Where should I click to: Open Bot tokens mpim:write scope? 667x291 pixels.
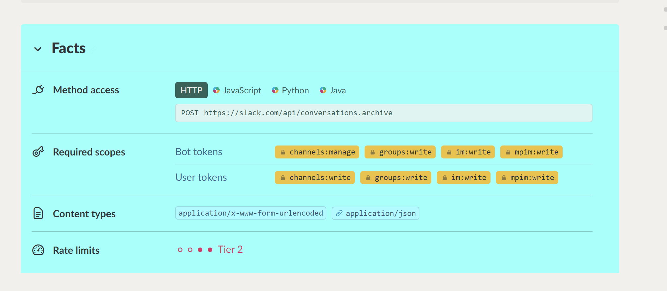pos(531,152)
